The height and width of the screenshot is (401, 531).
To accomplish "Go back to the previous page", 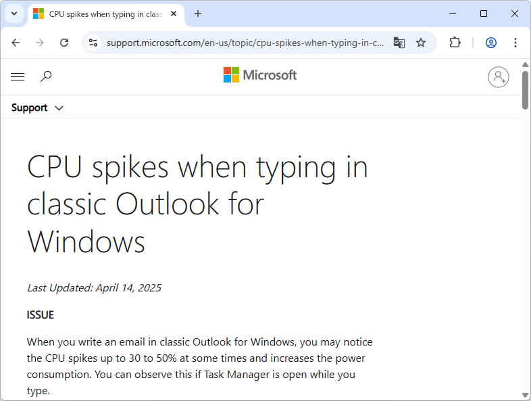I will [x=16, y=43].
